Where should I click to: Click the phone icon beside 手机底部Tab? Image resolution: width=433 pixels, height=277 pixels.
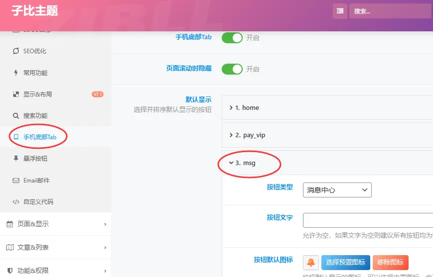click(x=16, y=137)
